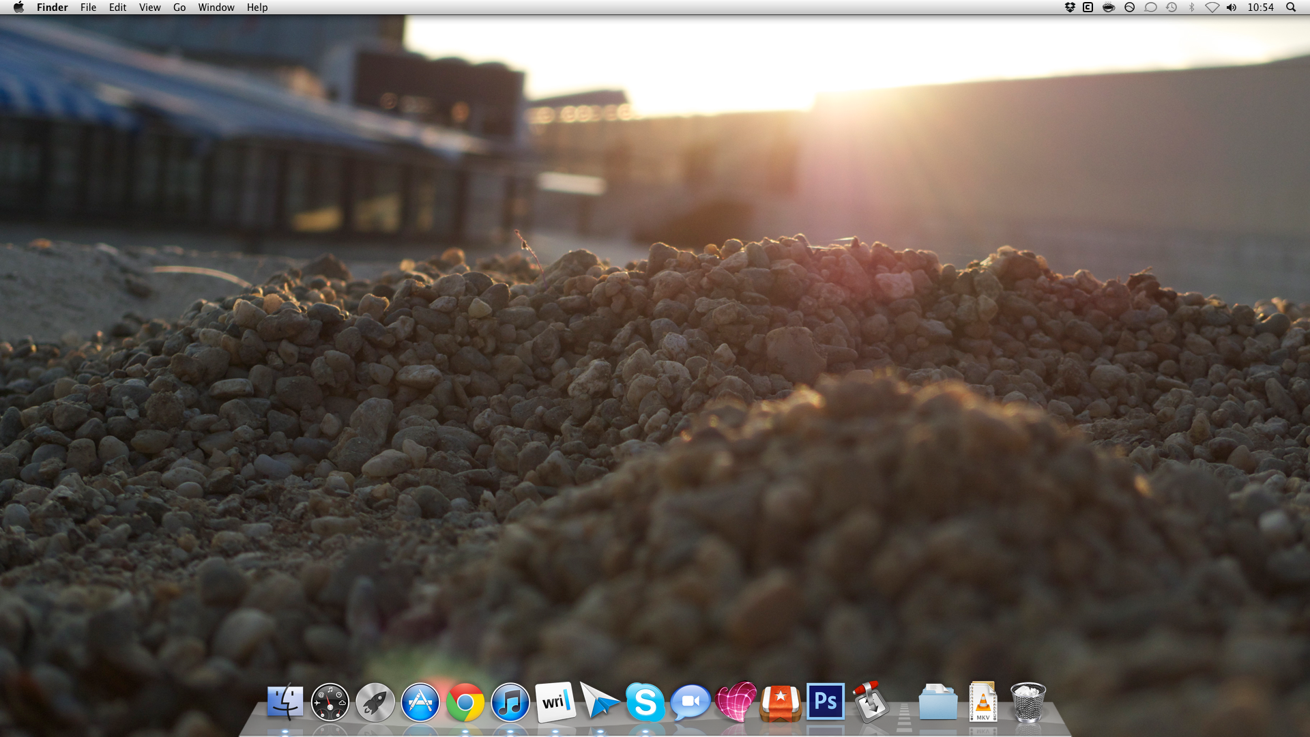Click the Caffeine coffee cup icon
Screen dimensions: 1310x737
(x=1109, y=8)
